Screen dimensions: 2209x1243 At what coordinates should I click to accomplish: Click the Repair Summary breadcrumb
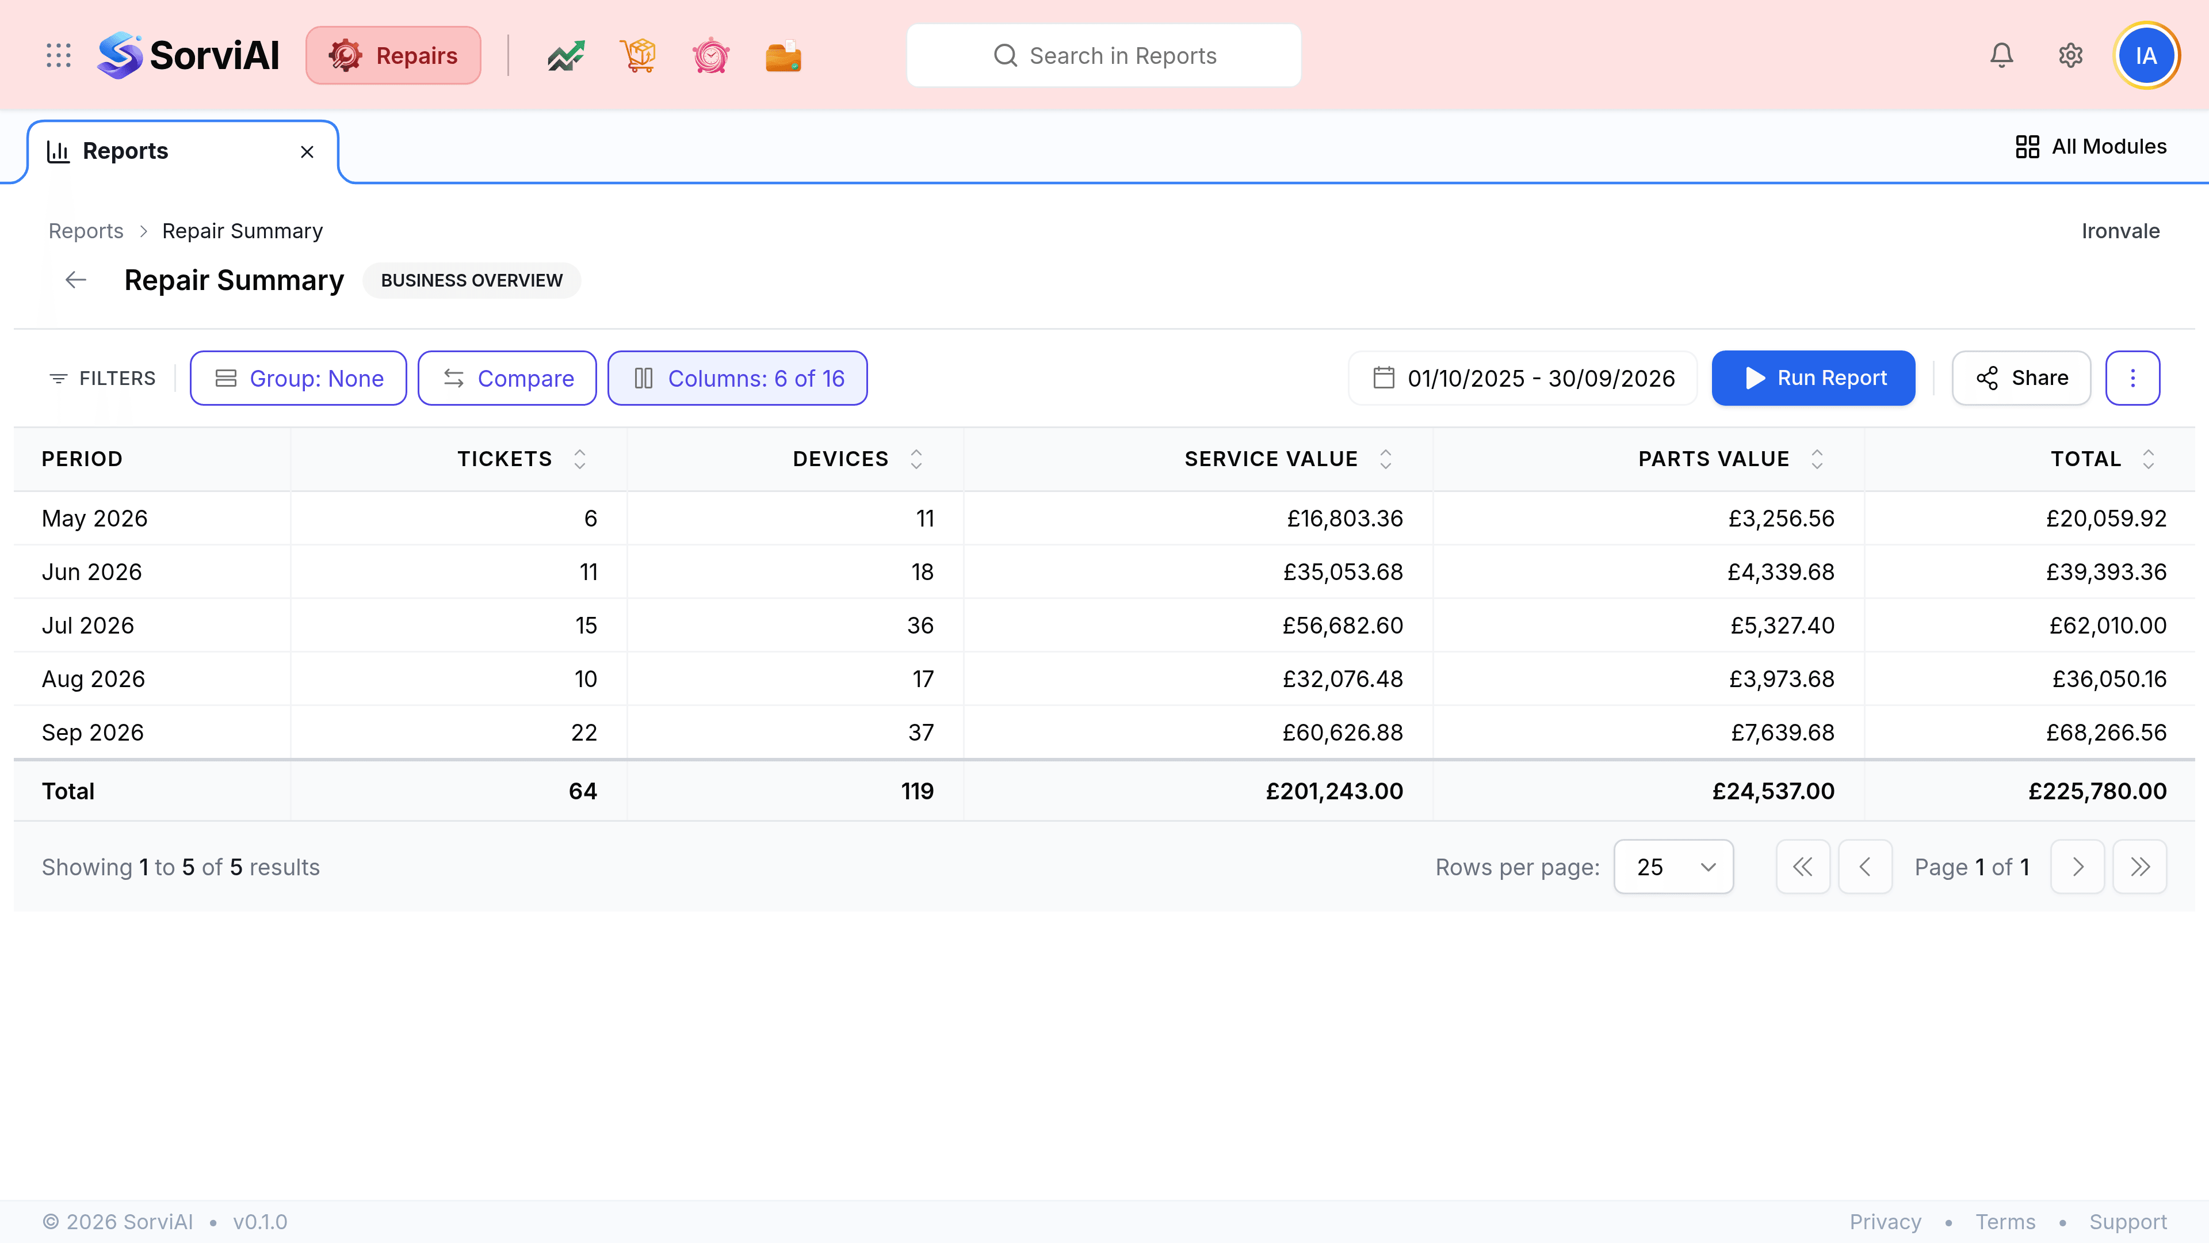[x=243, y=231]
